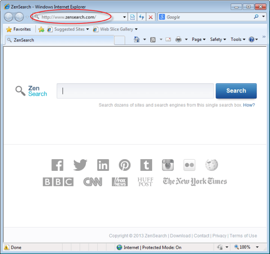This screenshot has height=254, width=270.
Task: Click Add to Favorites Bar star icon
Action: 41,29
